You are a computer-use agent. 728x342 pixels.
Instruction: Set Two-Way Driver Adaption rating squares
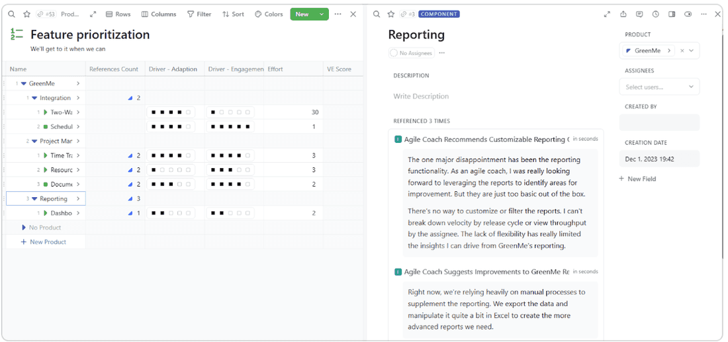[x=171, y=112]
